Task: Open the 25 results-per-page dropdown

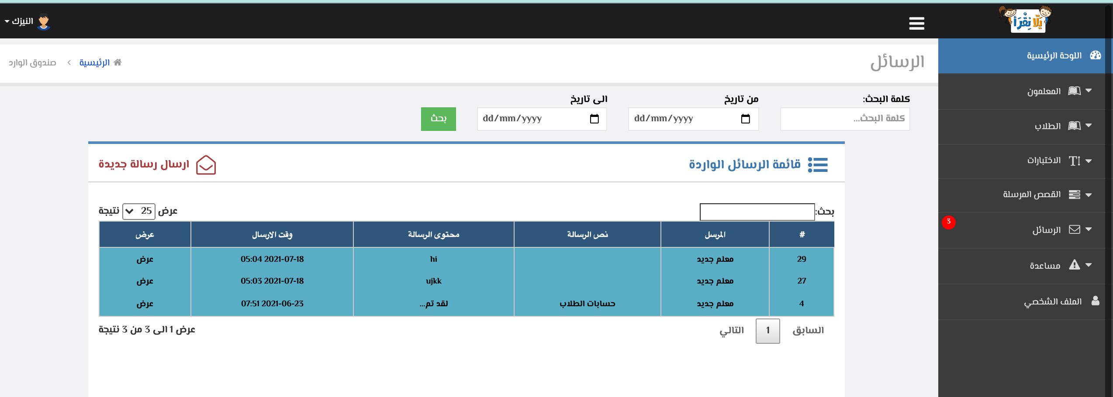Action: (139, 211)
